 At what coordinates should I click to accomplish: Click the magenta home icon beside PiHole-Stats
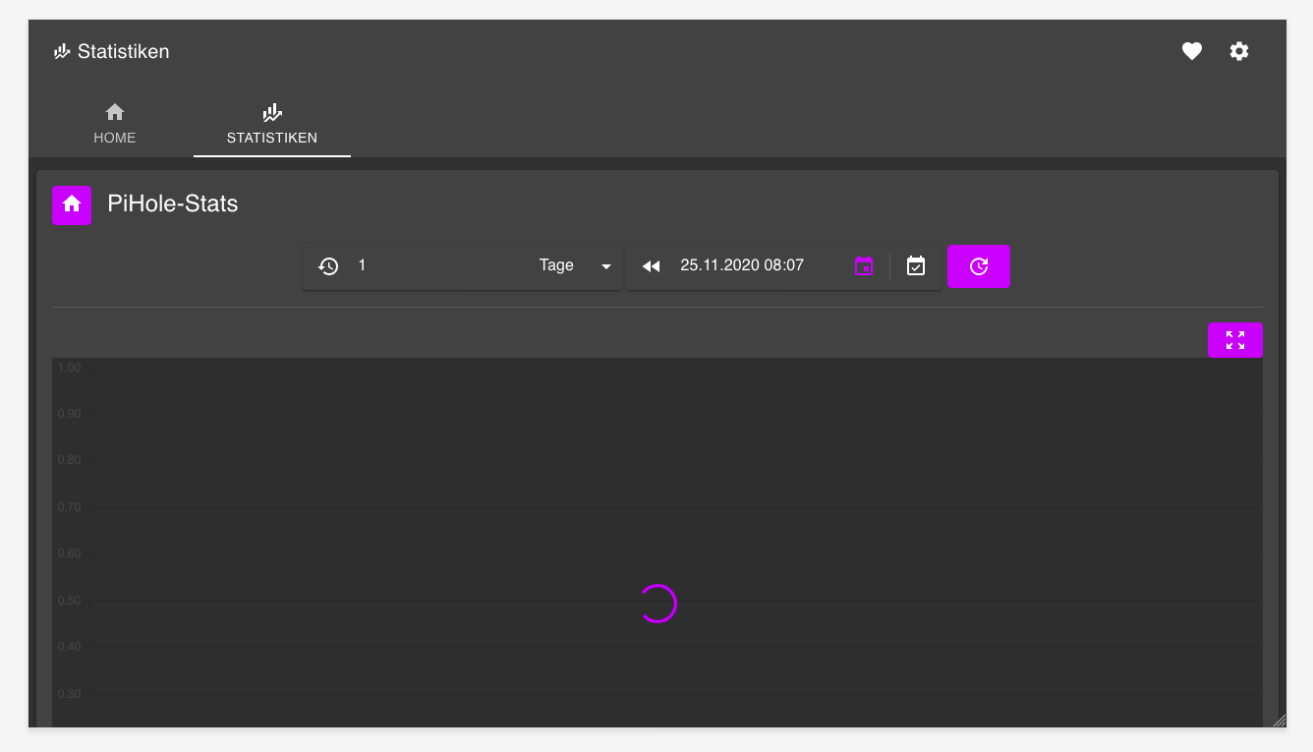point(72,204)
